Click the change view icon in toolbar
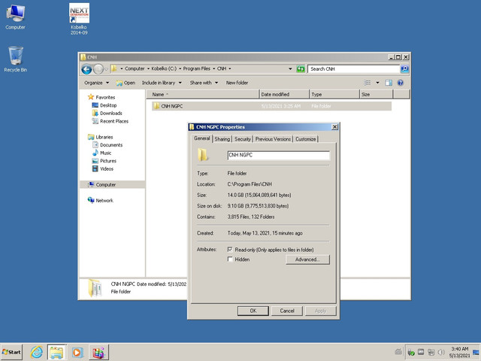 pos(368,83)
